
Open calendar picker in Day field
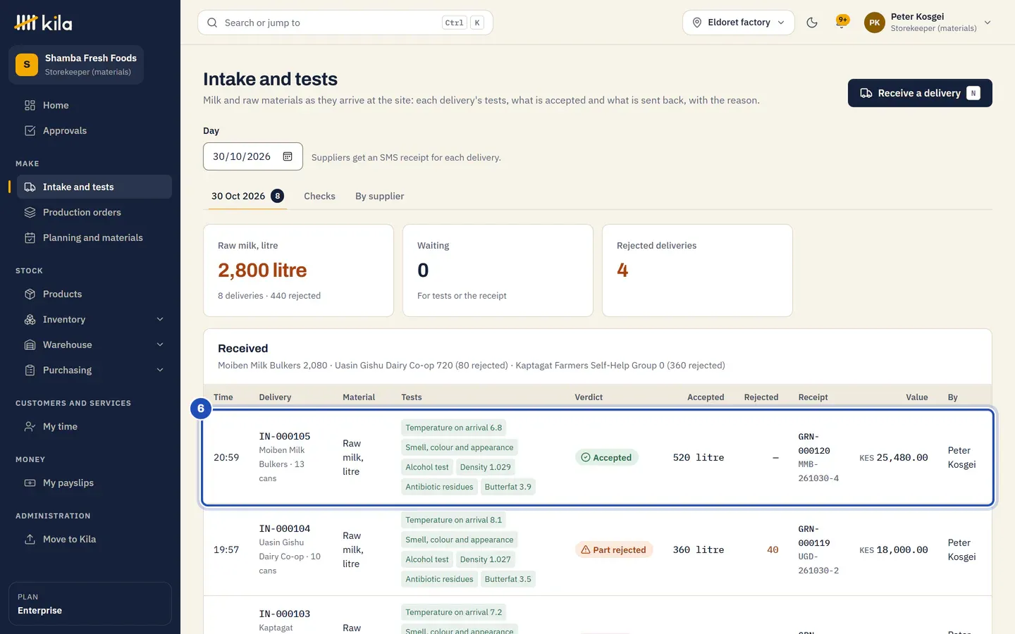[x=288, y=156]
